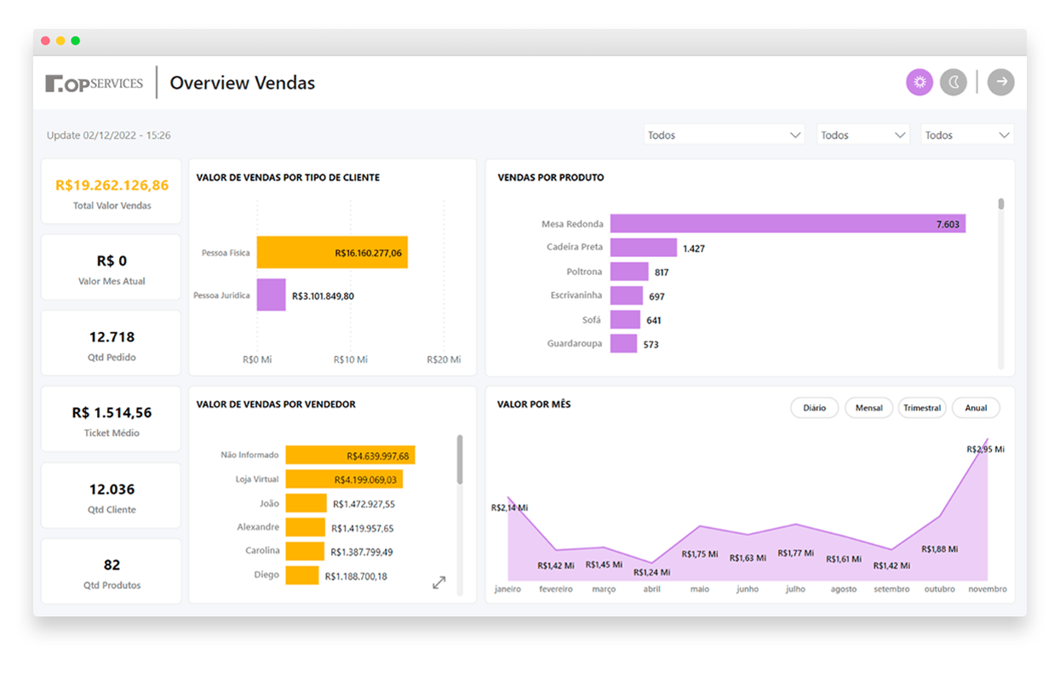The image size is (1060, 676).
Task: Click the Total Valor Vendas card
Action: pos(112,192)
